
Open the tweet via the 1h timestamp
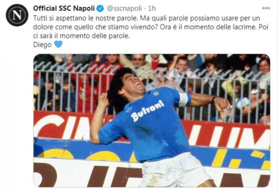pos(152,8)
